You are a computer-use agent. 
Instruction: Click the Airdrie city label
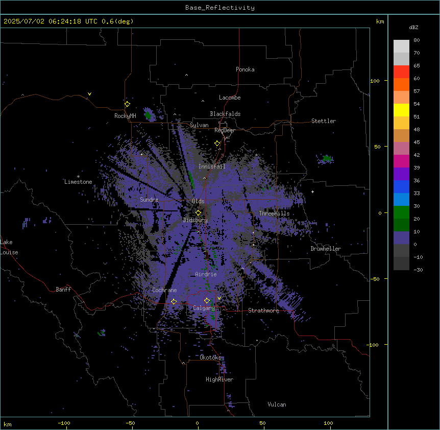click(206, 274)
